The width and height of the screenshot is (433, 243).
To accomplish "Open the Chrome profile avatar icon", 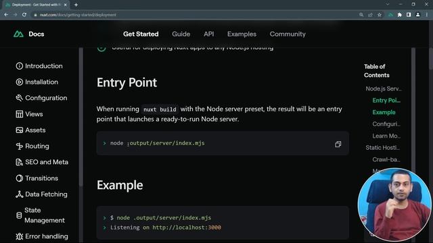I will (x=418, y=15).
